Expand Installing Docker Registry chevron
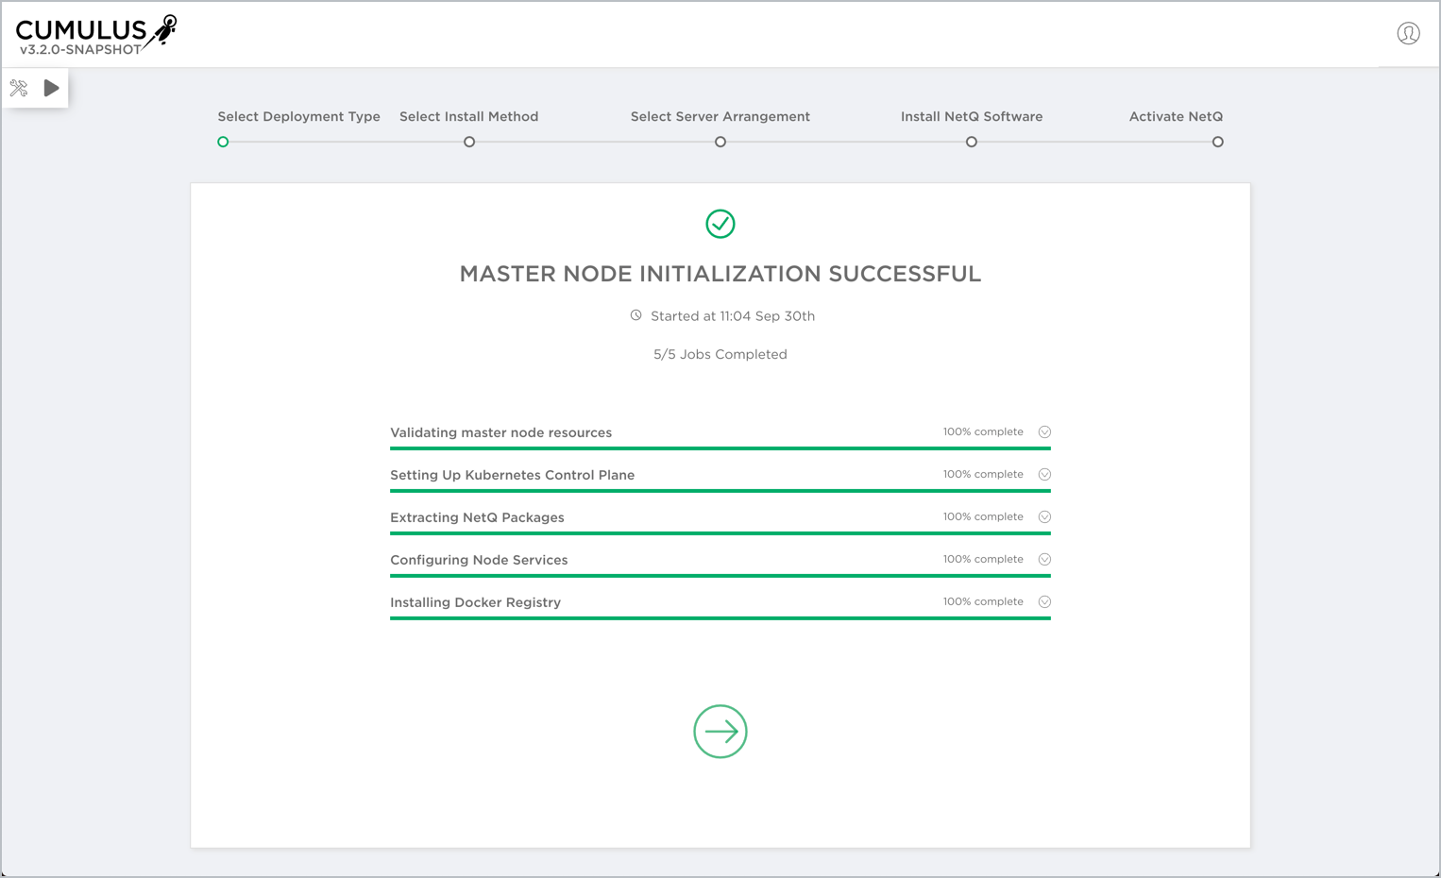 tap(1044, 602)
